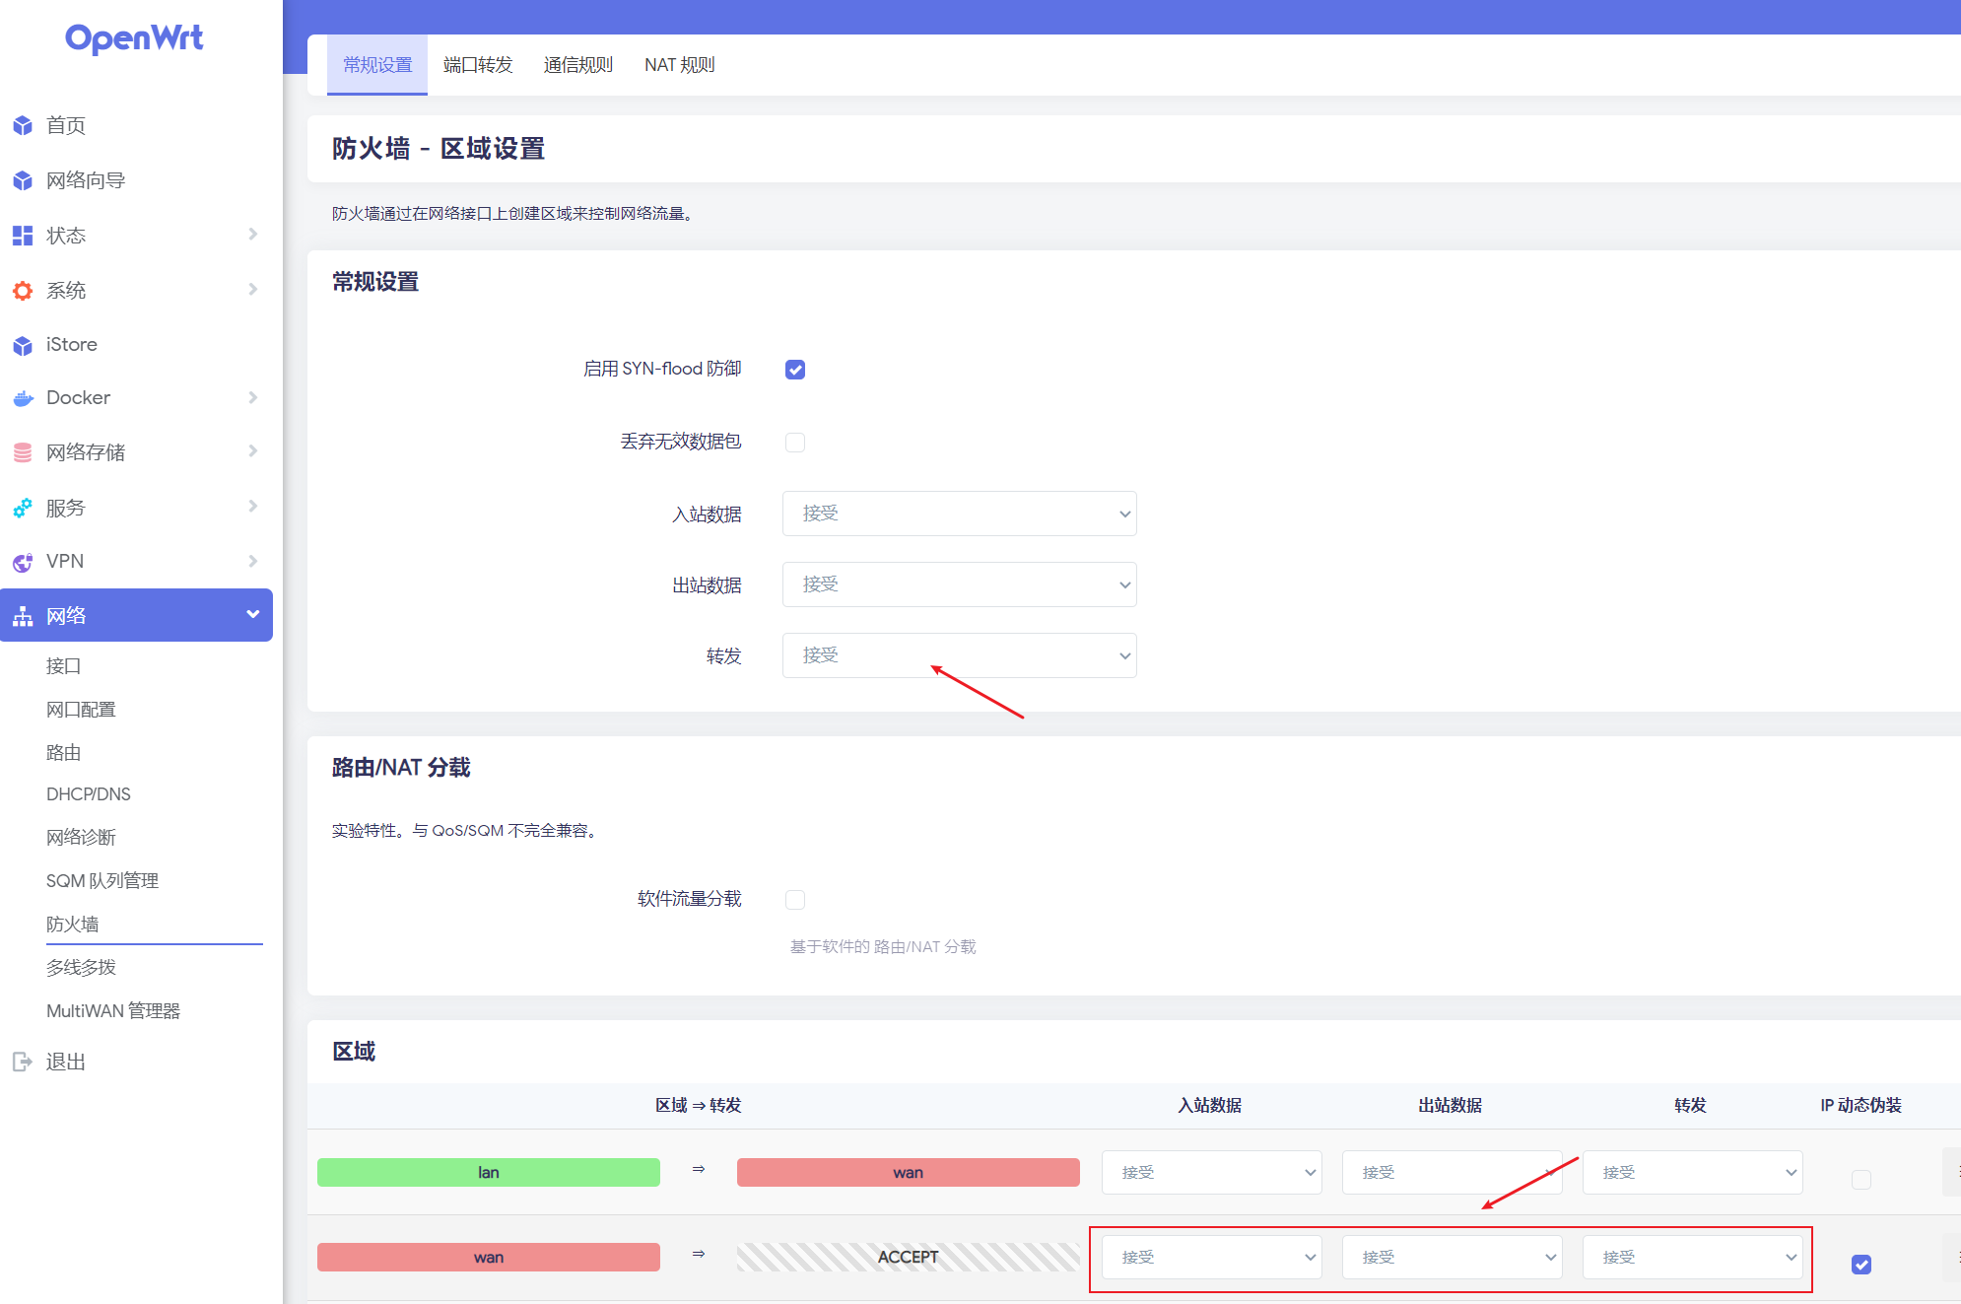This screenshot has width=1961, height=1304.
Task: Click the 网络存储 database icon
Action: 23,452
